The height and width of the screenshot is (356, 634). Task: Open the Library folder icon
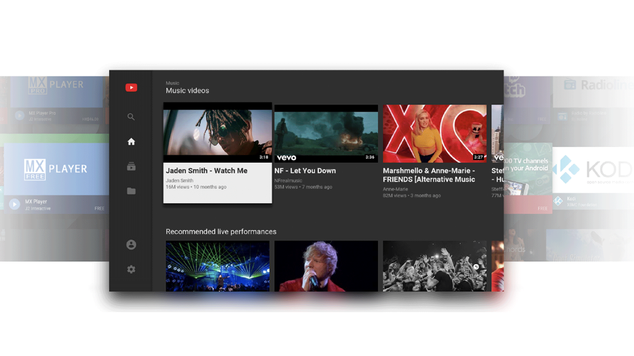click(x=131, y=191)
